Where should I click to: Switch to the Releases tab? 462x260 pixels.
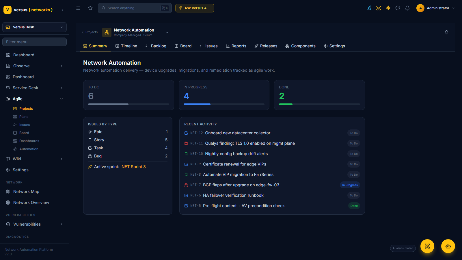266,46
